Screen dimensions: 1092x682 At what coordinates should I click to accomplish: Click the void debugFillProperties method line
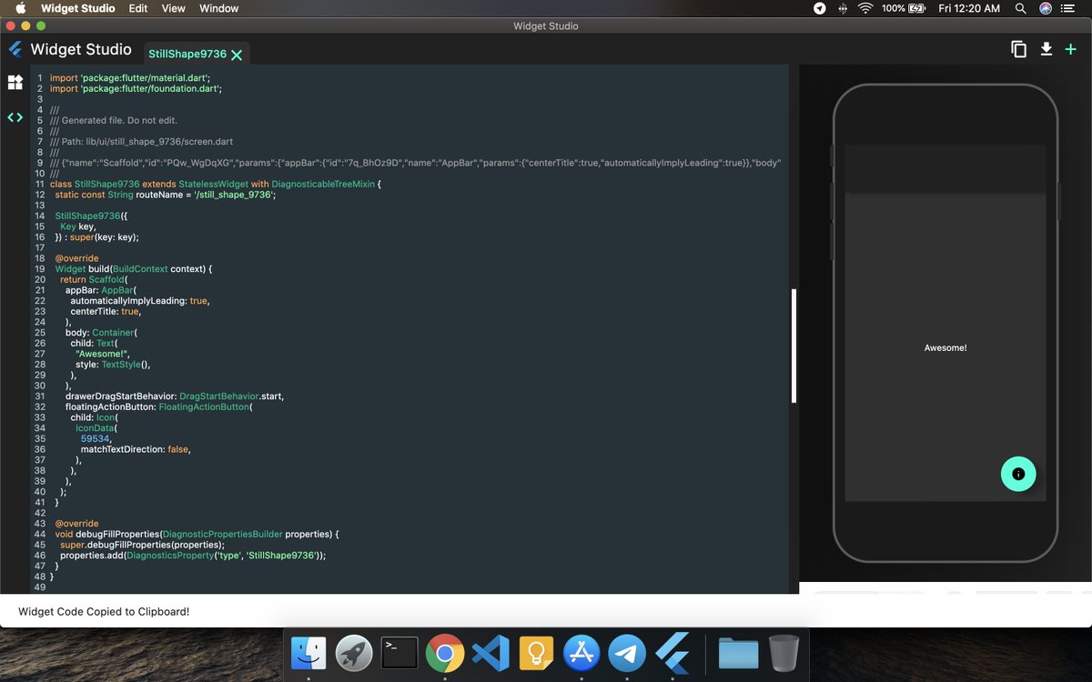coord(197,534)
